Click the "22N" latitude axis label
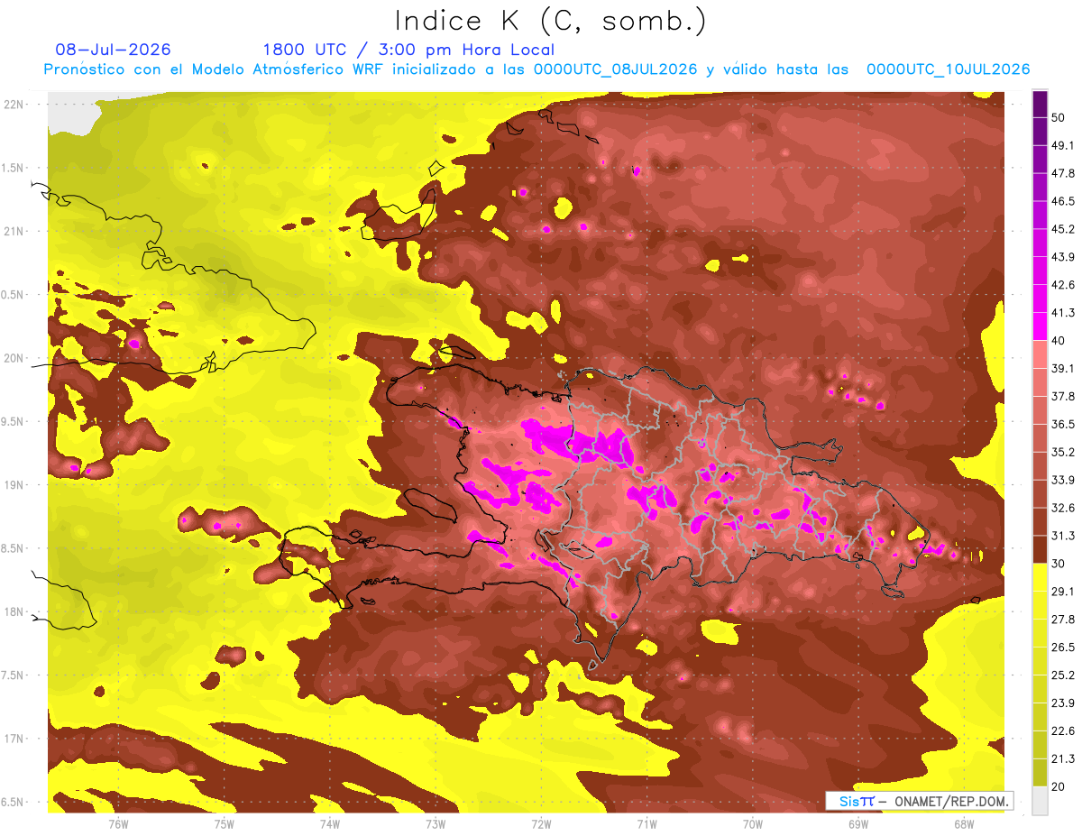Viewport: 1082px width, 836px height. pos(14,104)
